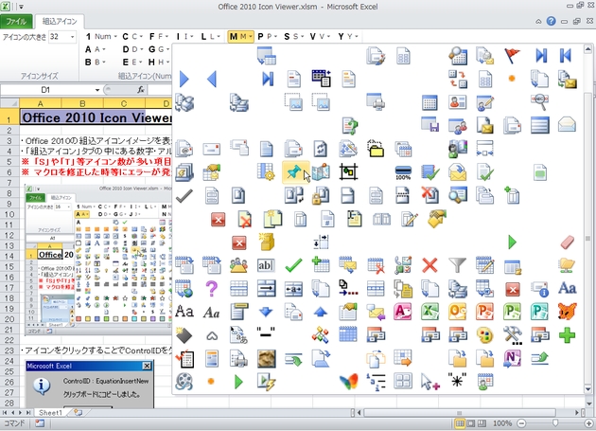Select the blue down arrow icon
The height and width of the screenshot is (431, 596).
coord(266,312)
